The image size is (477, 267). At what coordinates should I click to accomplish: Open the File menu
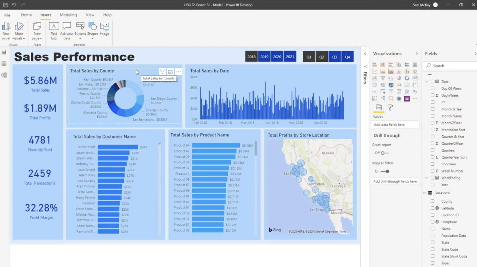pyautogui.click(x=7, y=15)
